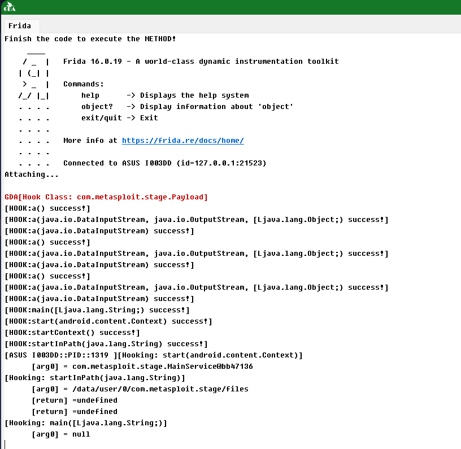Click the '[HOOK:startContext() success!]' line
Viewport: 461px width, 449px height.
[72, 333]
